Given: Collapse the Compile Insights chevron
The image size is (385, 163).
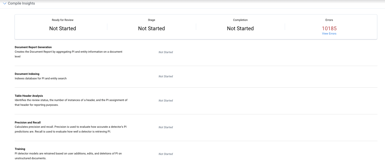Looking at the screenshot, I should tap(5, 4).
